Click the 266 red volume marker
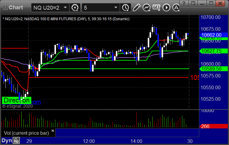The width and height of the screenshot is (229, 145). click(x=214, y=126)
